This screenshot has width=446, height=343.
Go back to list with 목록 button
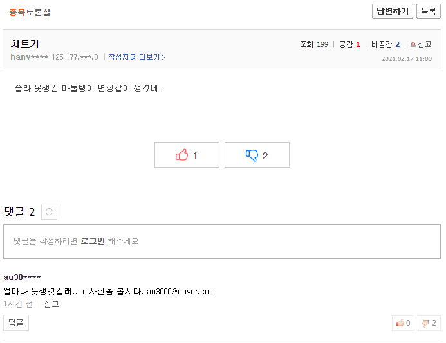coord(429,12)
